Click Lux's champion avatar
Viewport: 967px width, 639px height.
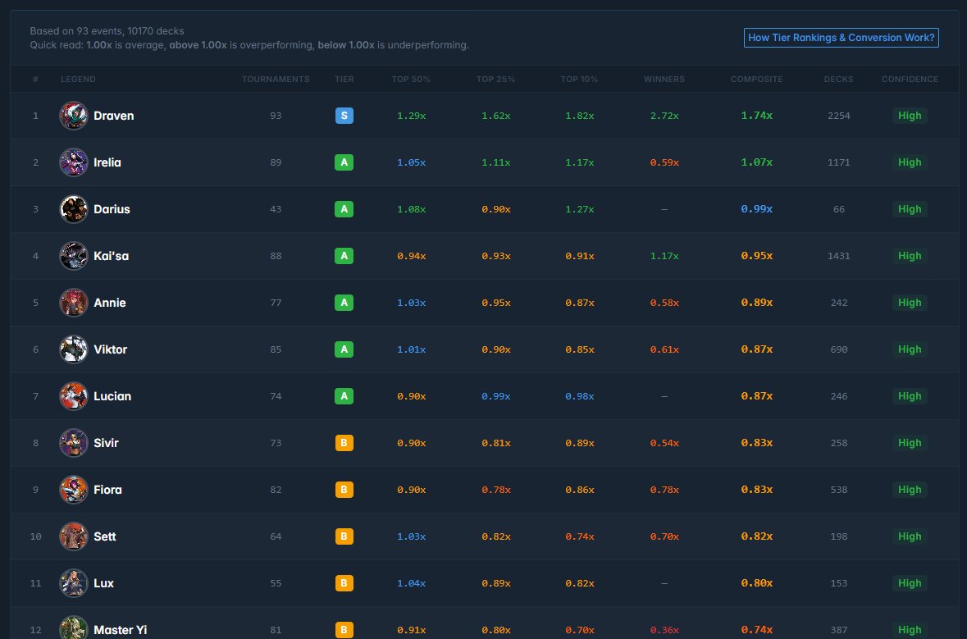[x=73, y=583]
